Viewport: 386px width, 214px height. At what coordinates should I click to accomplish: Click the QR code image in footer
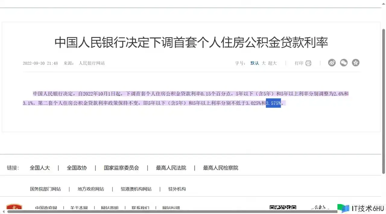click(x=283, y=207)
